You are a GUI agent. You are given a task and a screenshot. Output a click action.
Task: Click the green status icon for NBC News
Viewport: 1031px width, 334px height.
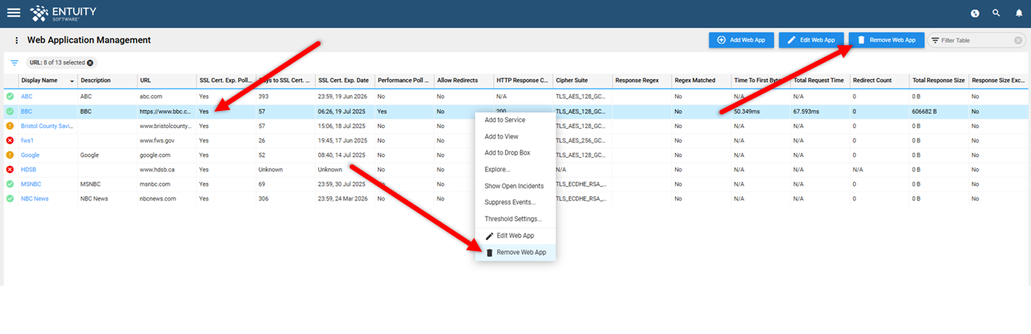(x=10, y=199)
